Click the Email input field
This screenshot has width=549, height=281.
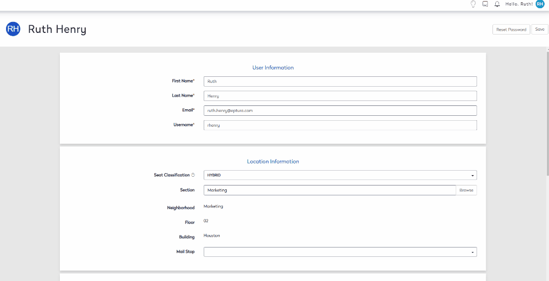340,110
